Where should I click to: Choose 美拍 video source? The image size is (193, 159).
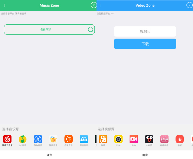[134, 139]
